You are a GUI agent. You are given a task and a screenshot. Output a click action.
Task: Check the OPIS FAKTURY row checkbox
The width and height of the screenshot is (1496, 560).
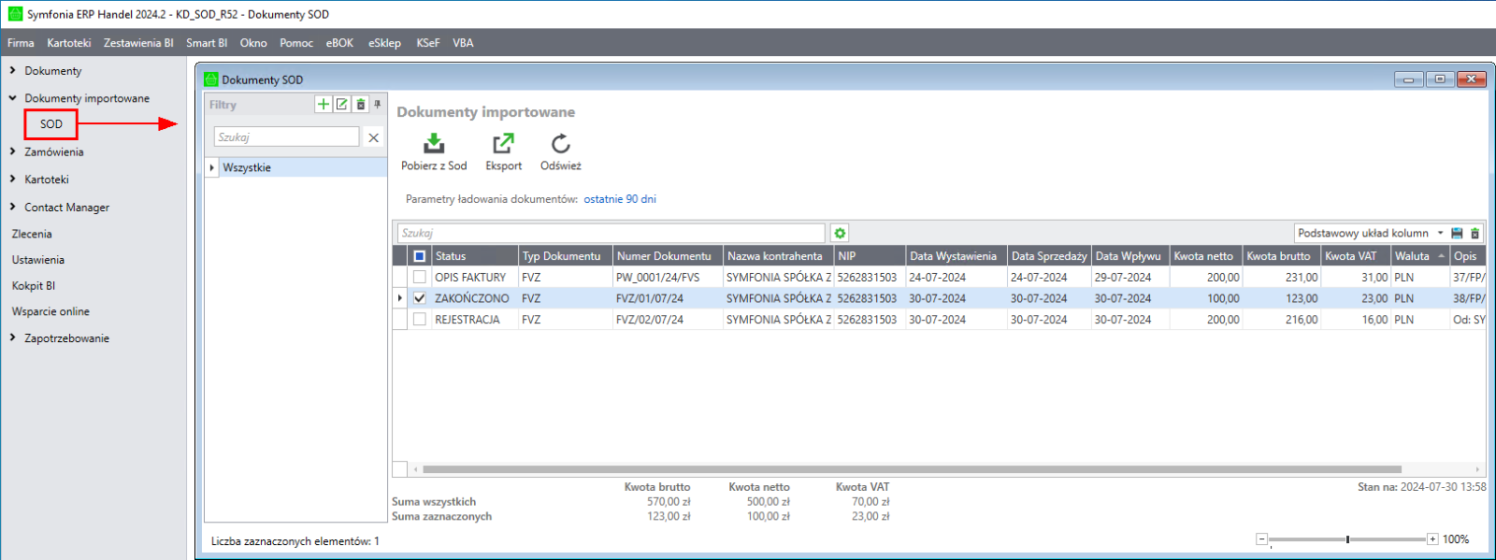pos(420,277)
